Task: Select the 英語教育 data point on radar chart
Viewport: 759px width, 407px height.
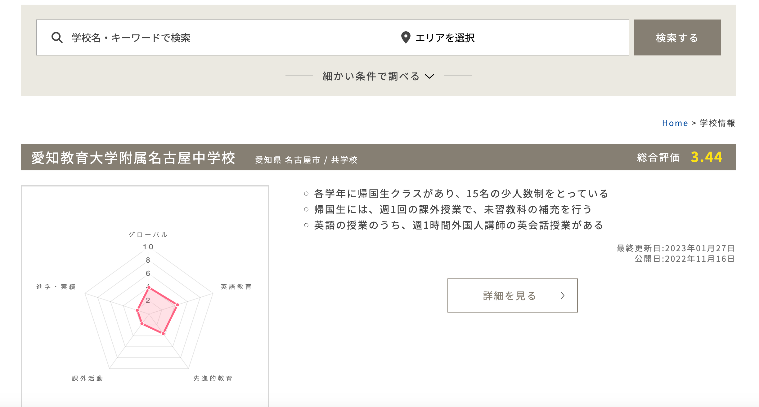Action: [177, 305]
